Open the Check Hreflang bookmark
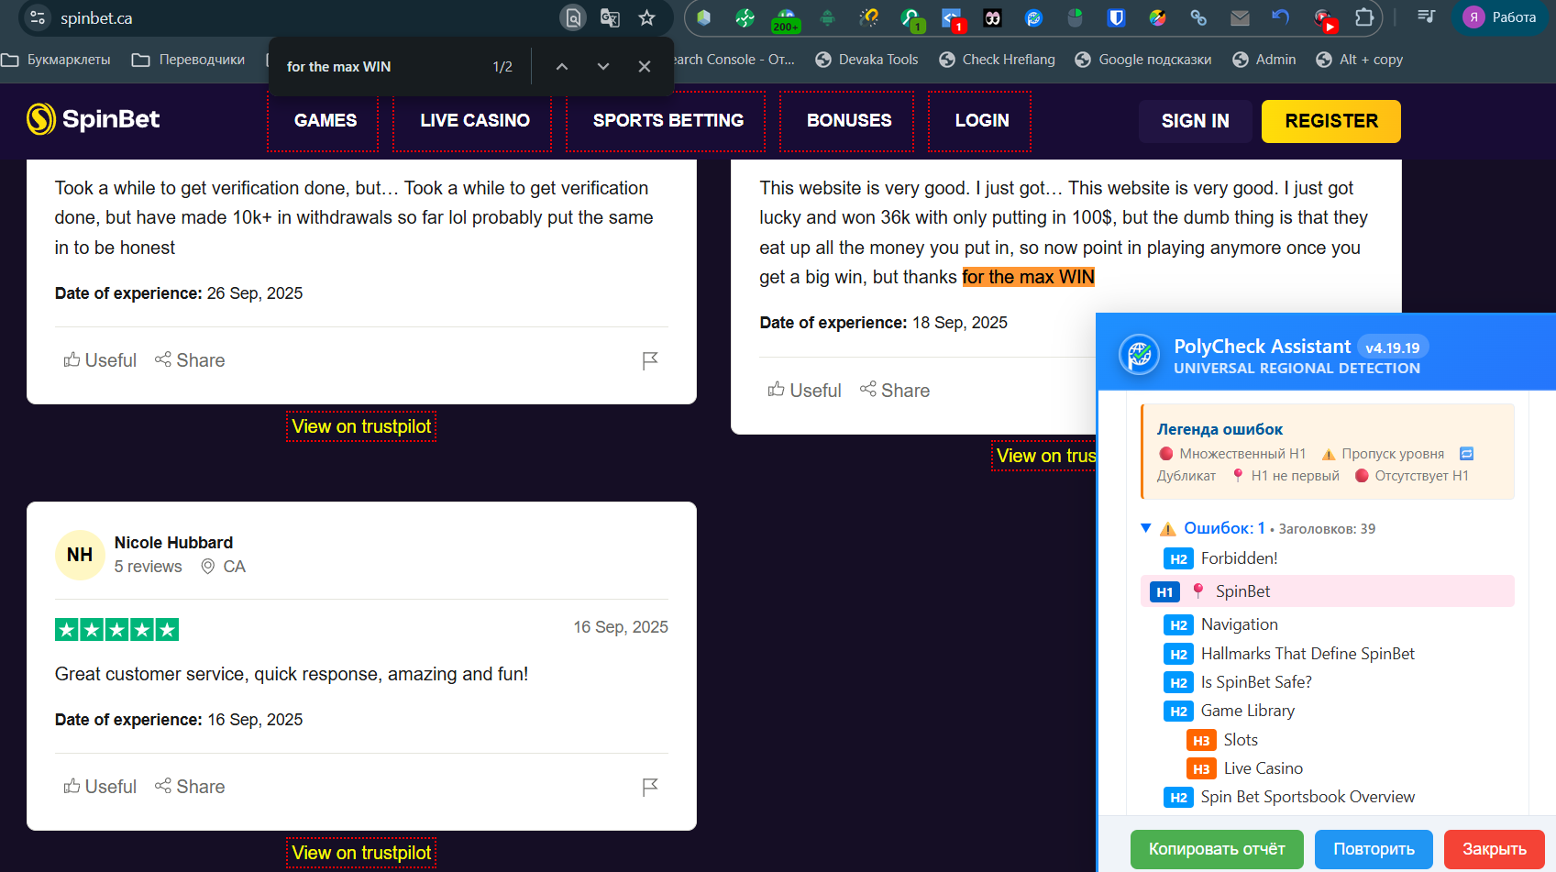1556x872 pixels. [x=997, y=60]
